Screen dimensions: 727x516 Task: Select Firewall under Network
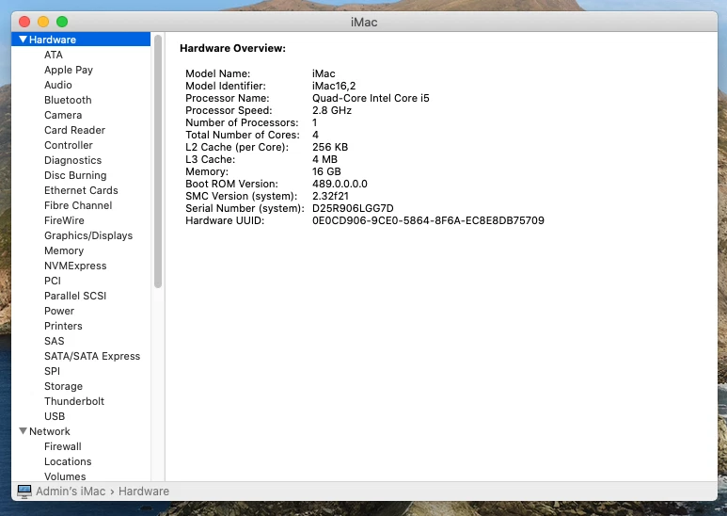click(63, 446)
